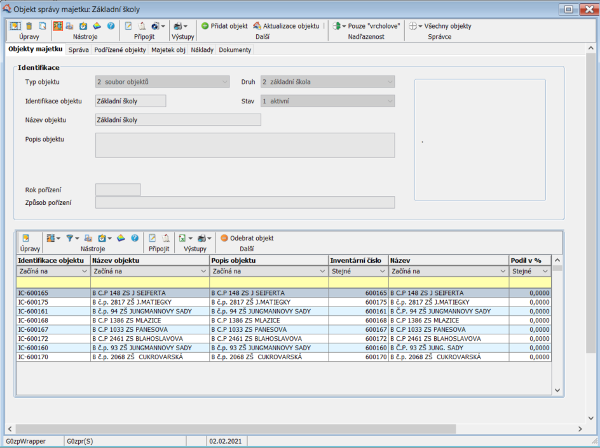Open the Dokumenty tab
Viewport: 600px width, 448px height.
pos(235,49)
